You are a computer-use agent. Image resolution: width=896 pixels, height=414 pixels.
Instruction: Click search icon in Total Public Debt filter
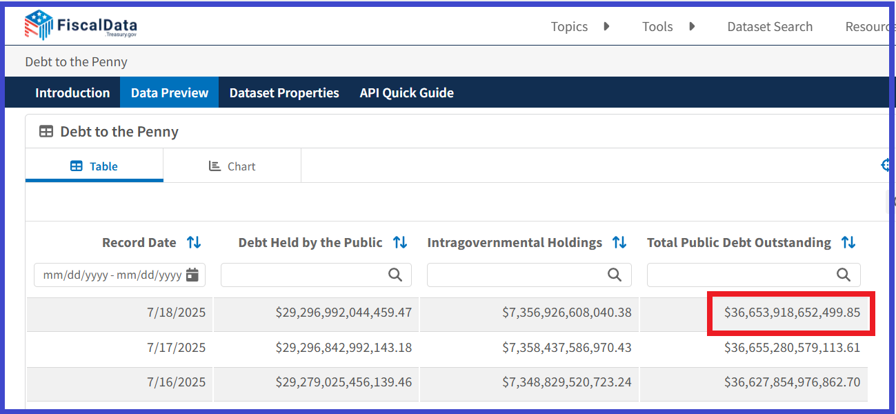tap(844, 275)
